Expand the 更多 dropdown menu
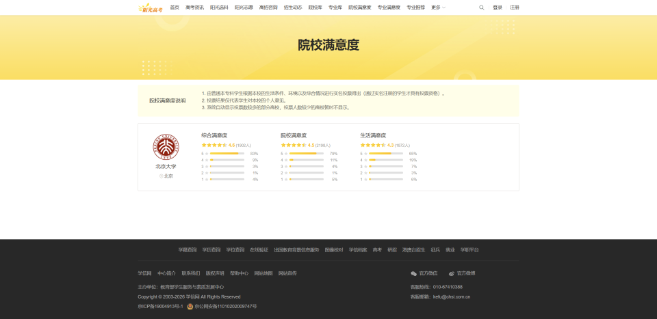This screenshot has width=657, height=319. (x=438, y=8)
